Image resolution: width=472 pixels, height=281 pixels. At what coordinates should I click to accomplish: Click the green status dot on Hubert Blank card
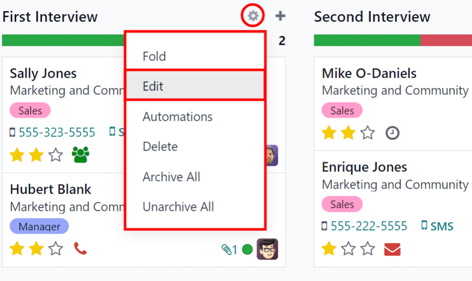click(247, 249)
